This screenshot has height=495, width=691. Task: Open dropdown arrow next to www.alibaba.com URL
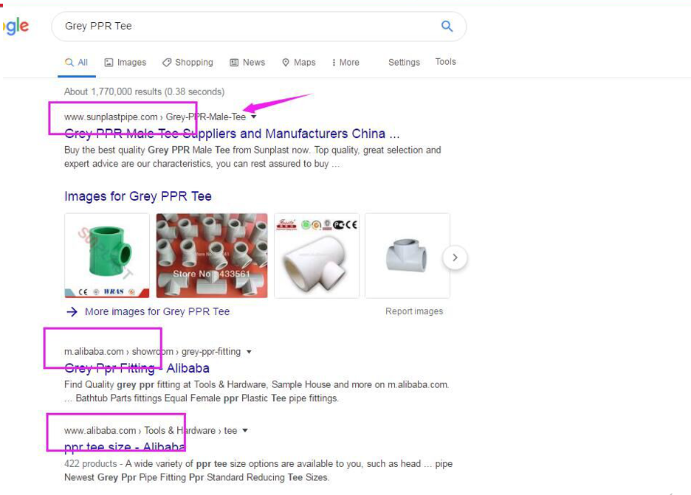pos(245,430)
